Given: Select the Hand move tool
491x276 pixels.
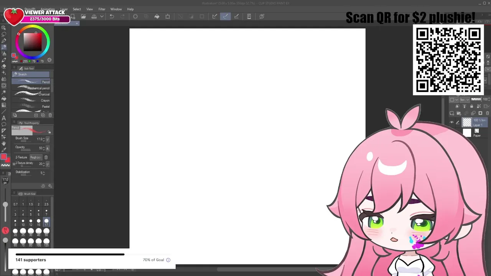Looking at the screenshot, I should click(x=4, y=143).
